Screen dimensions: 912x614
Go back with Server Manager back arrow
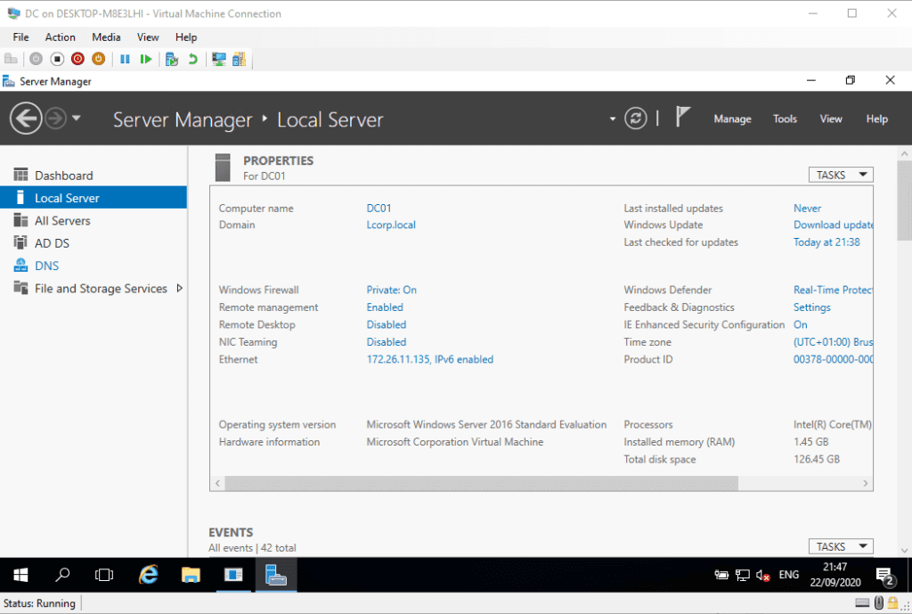(26, 119)
